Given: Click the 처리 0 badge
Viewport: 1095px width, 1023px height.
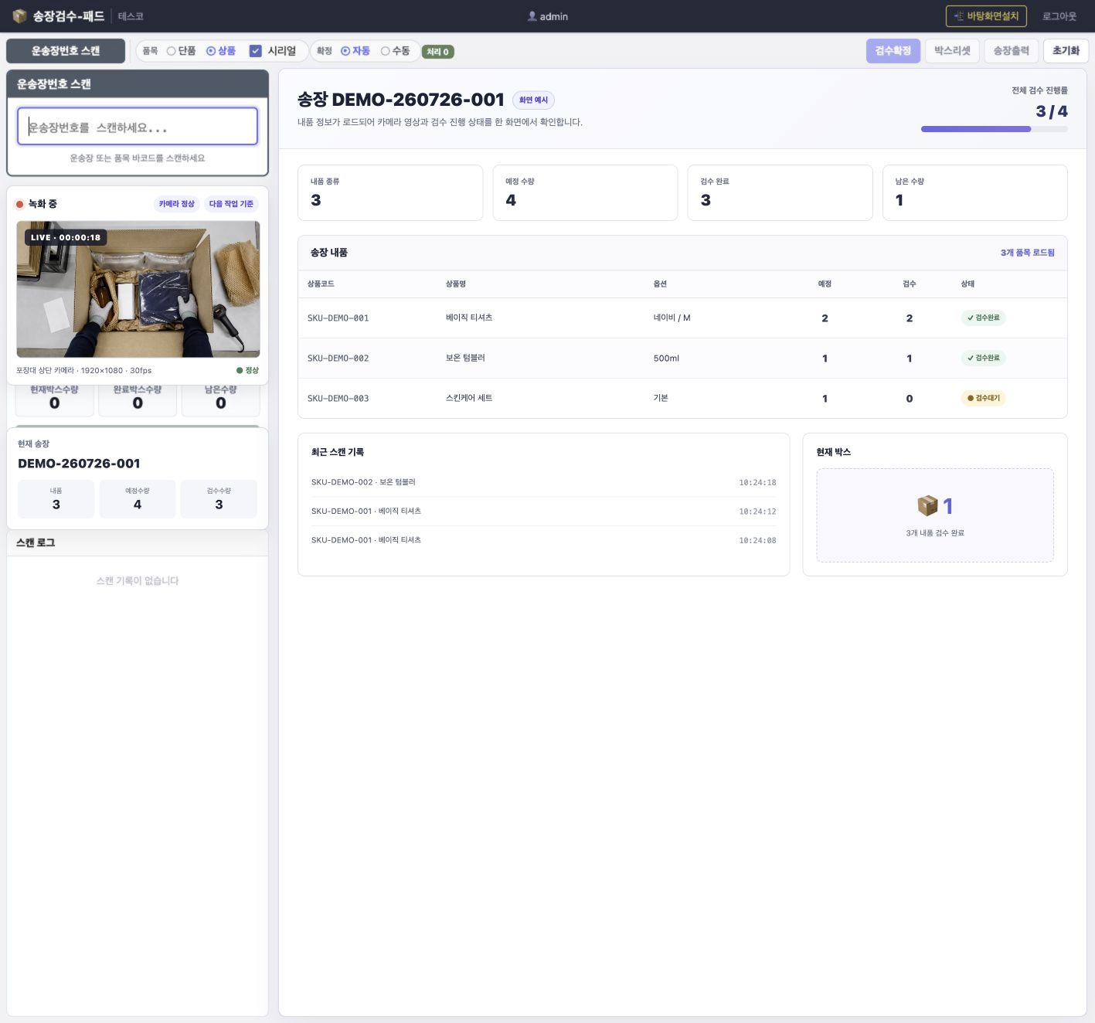Looking at the screenshot, I should (438, 52).
